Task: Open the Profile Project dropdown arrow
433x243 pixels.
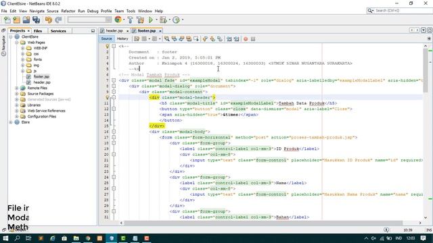Action: coord(183,20)
